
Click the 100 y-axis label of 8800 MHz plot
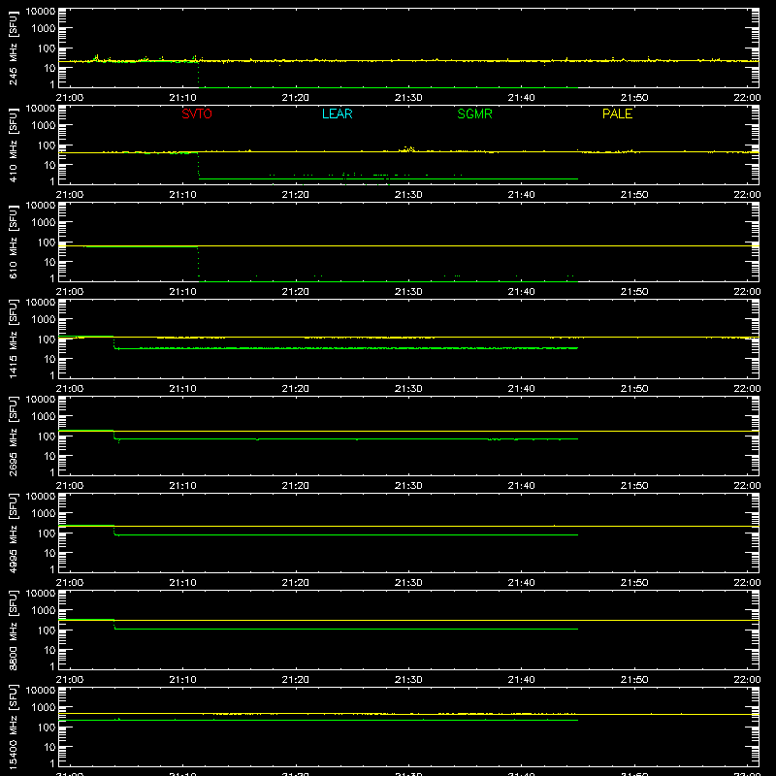click(47, 630)
